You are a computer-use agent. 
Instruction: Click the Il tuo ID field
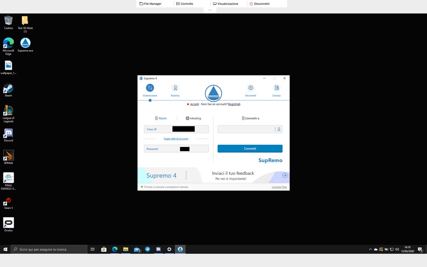[x=176, y=129]
